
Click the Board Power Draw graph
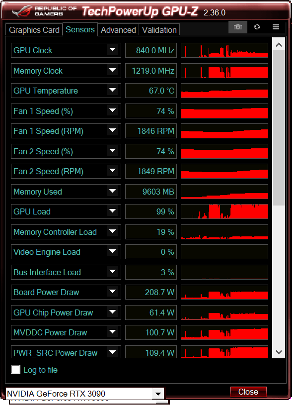tap(224, 292)
